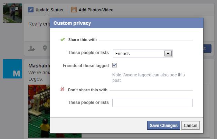Cancel the Custom privacy dialog
The width and height of the screenshot is (217, 139).
pyautogui.click(x=190, y=126)
